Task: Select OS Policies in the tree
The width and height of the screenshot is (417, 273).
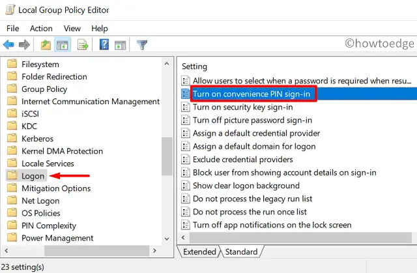Action: (41, 213)
